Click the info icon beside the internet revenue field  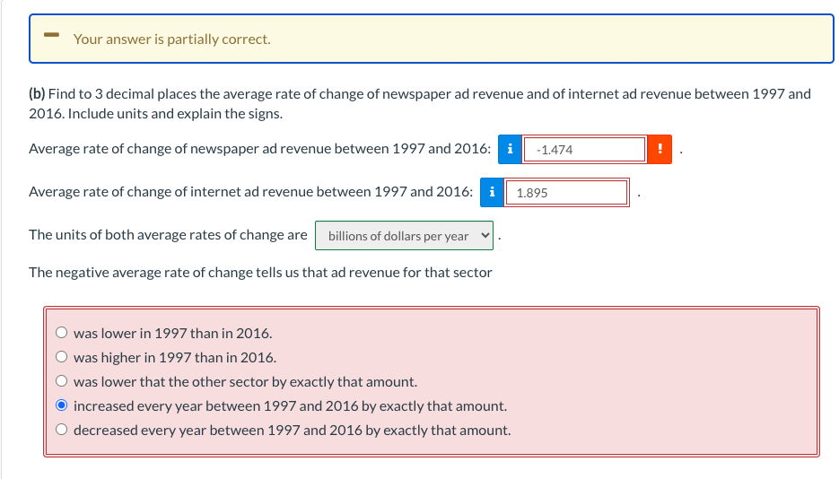click(492, 193)
